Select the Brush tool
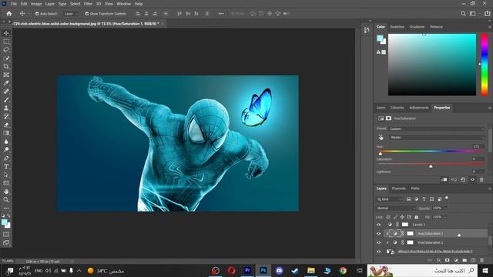Image resolution: width=493 pixels, height=277 pixels. (6, 99)
